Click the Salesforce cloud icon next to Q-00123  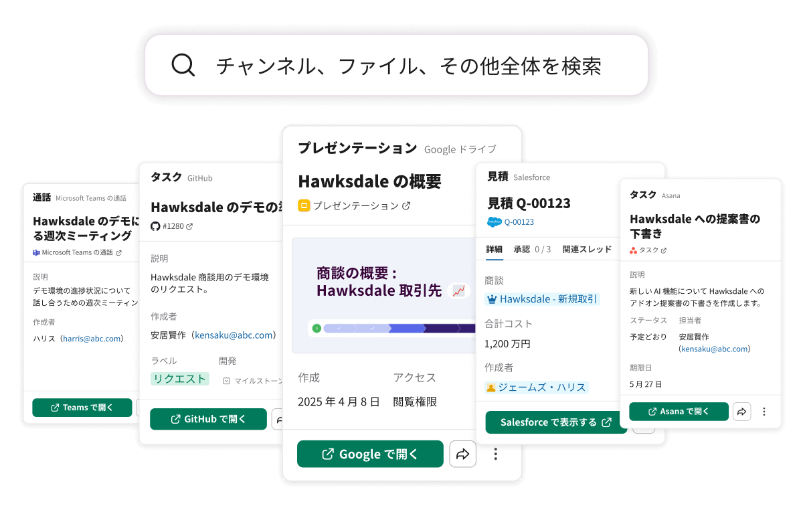(x=494, y=222)
